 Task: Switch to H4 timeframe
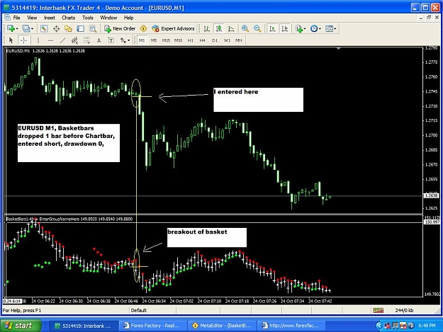pos(202,40)
